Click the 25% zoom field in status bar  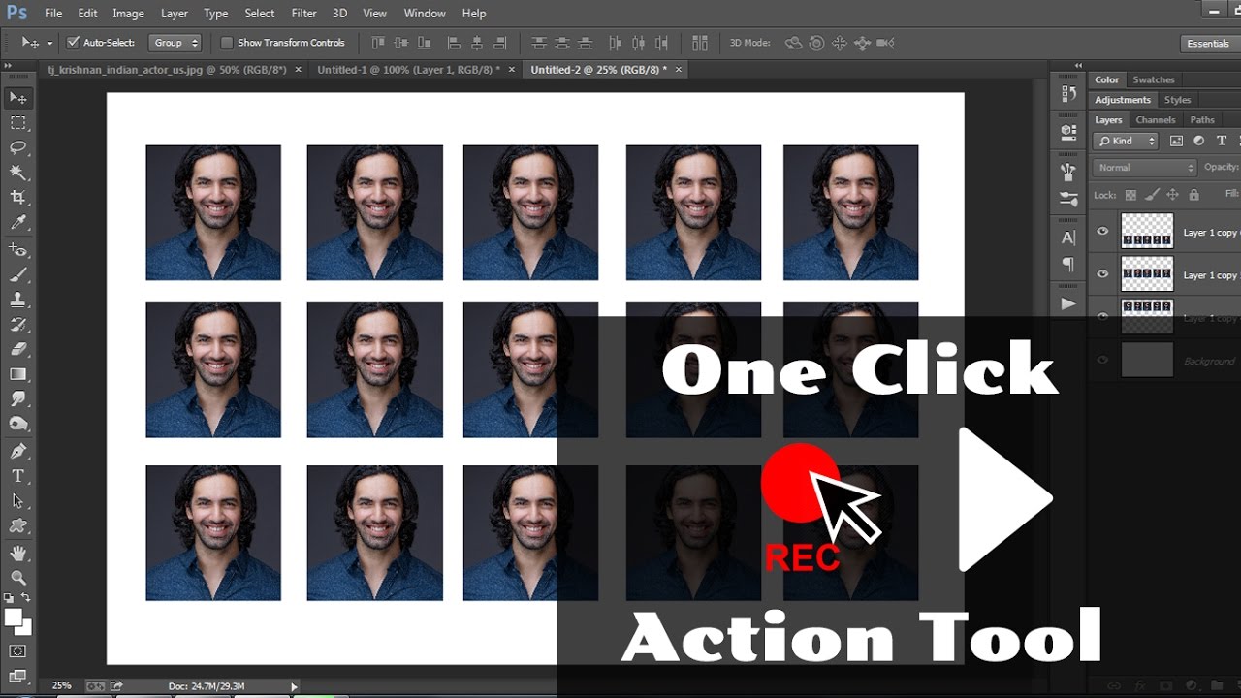[61, 685]
